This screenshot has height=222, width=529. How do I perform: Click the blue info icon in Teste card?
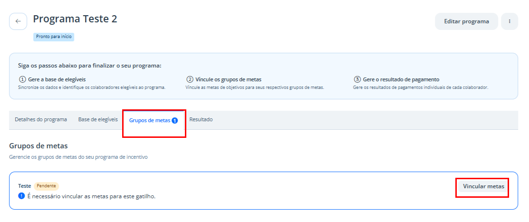click(21, 196)
